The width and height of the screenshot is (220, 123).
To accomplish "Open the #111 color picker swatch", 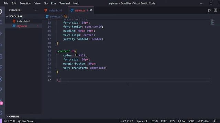I will [x=77, y=55].
